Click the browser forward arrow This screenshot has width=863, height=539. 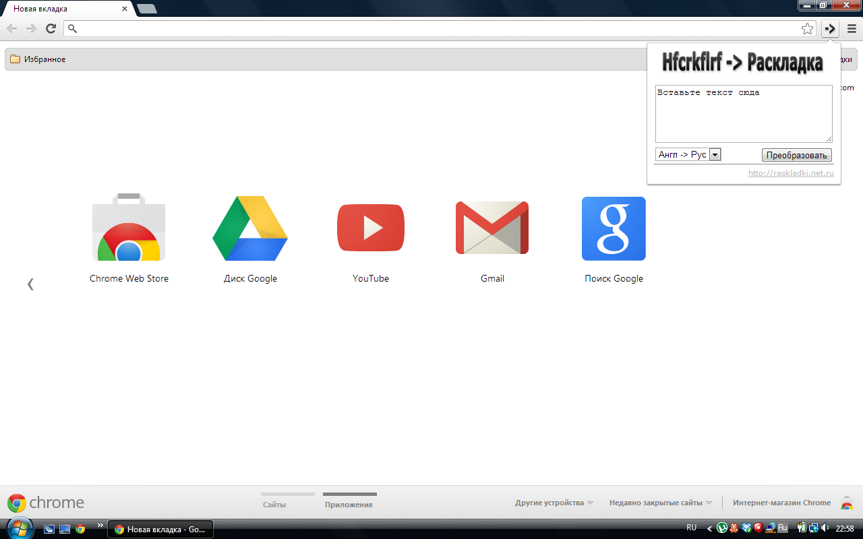tap(31, 28)
